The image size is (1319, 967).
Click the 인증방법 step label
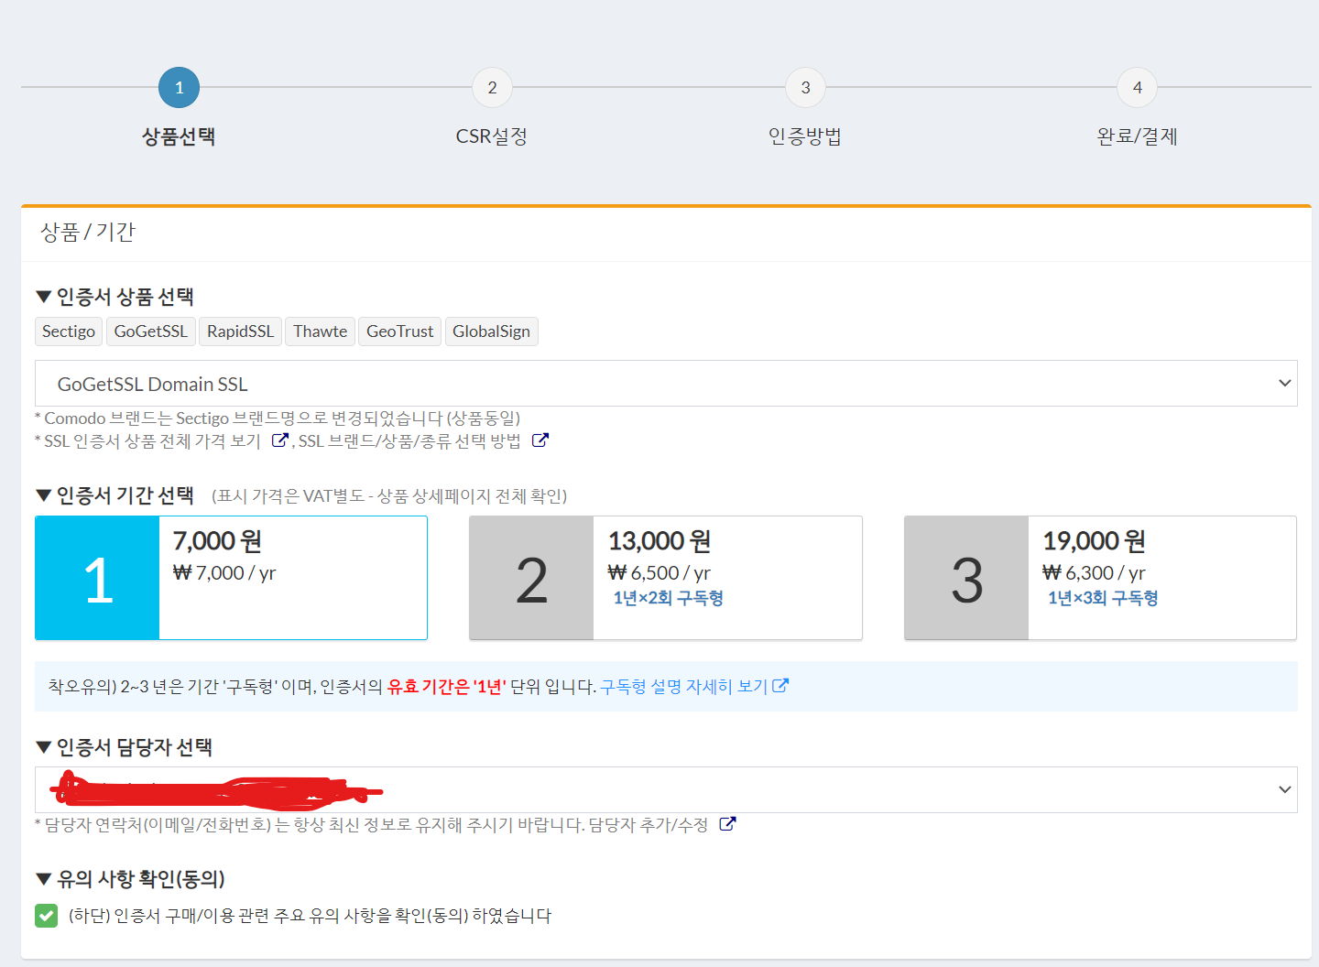(805, 136)
